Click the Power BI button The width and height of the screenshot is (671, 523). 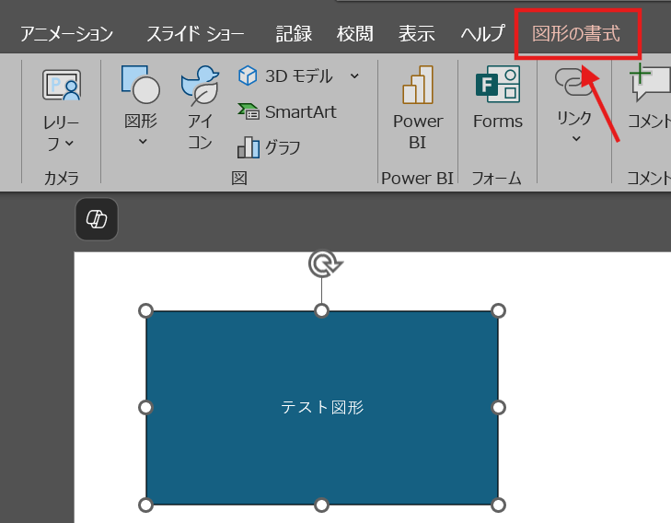[418, 109]
